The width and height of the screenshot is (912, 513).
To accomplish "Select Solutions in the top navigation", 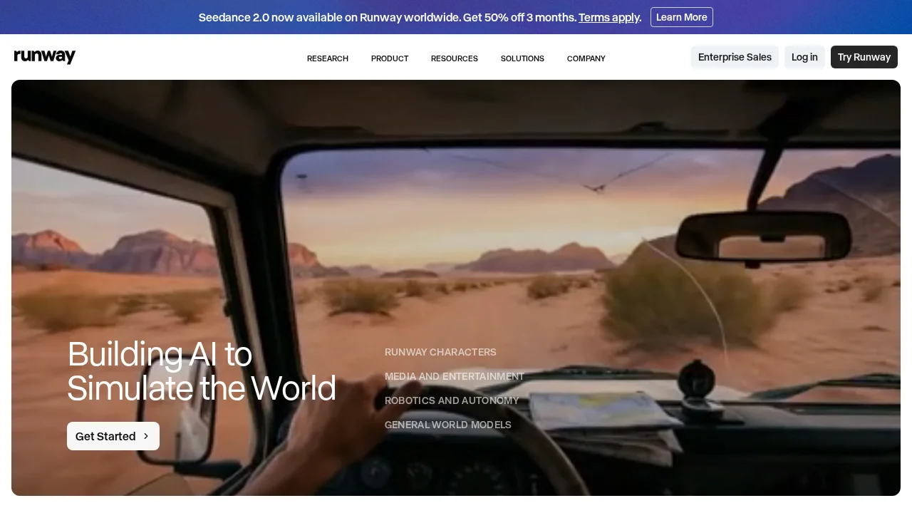I will [x=522, y=58].
